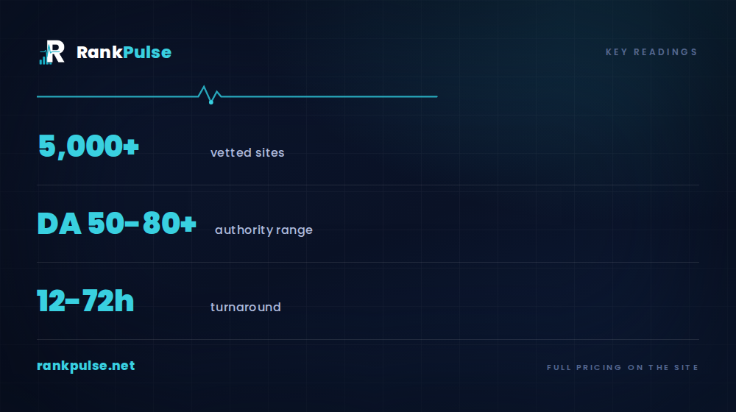Click the authority range label
The image size is (736, 412).
pos(263,230)
